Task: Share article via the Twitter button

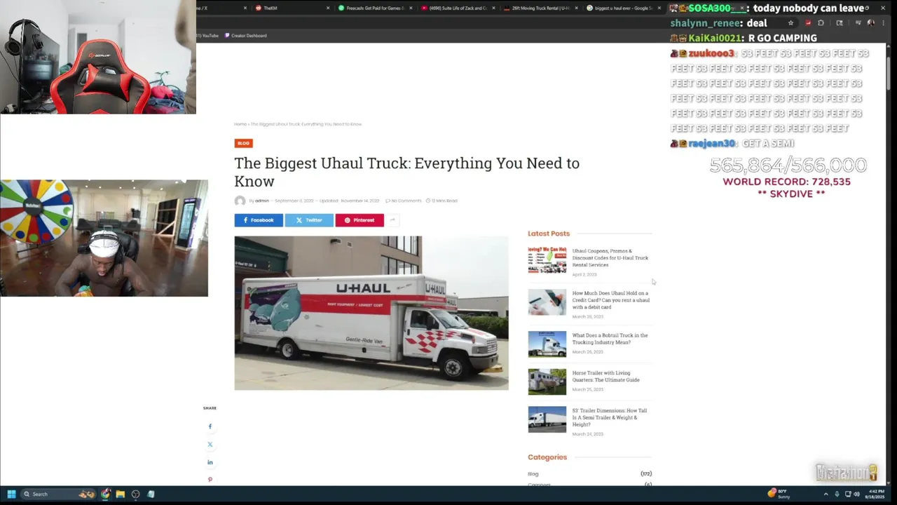Action: (309, 220)
